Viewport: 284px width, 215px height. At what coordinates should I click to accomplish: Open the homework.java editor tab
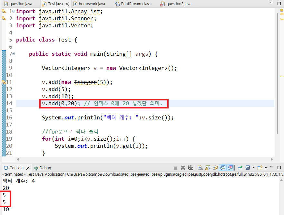pos(89,4)
